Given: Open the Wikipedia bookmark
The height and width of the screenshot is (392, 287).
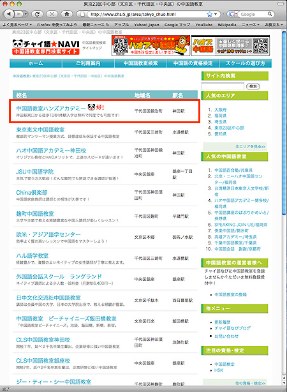Looking at the screenshot, I should [x=227, y=25].
